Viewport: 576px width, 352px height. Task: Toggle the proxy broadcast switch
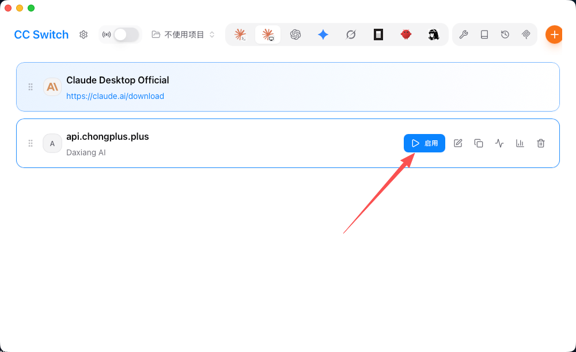coord(126,35)
